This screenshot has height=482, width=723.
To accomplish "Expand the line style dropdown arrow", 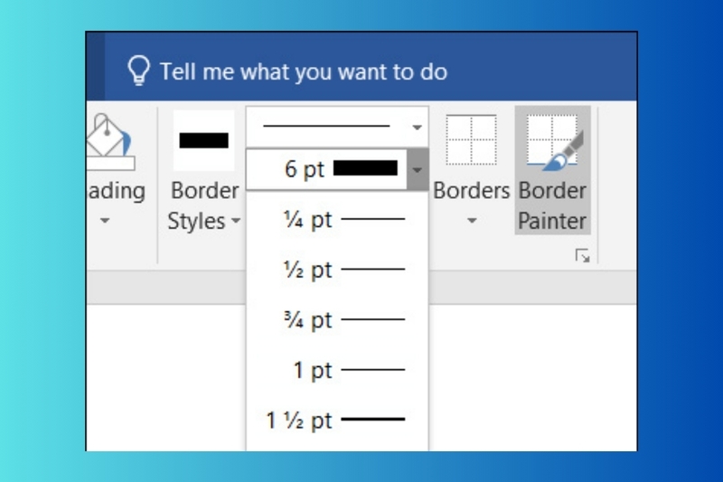I will coord(417,128).
